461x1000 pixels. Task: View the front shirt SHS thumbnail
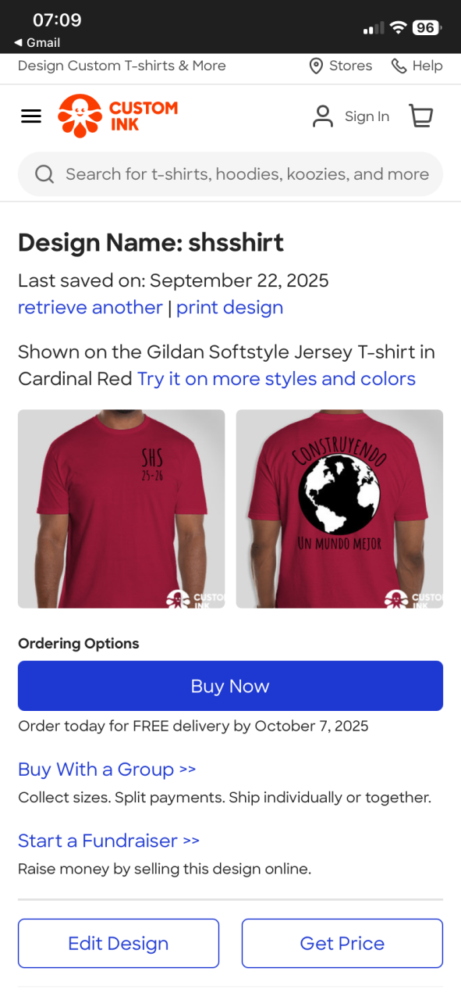(x=121, y=509)
